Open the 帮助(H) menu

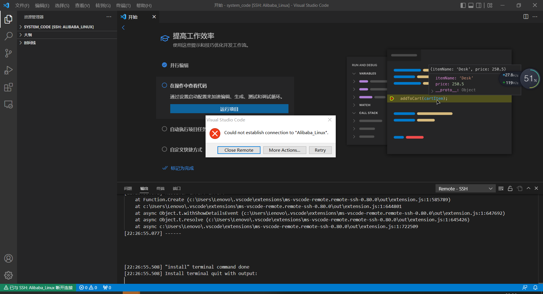pos(144,5)
